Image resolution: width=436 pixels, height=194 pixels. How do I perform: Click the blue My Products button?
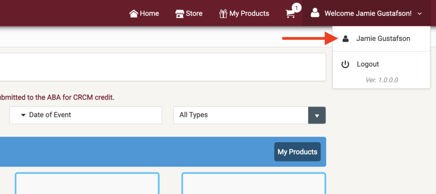pyautogui.click(x=297, y=152)
